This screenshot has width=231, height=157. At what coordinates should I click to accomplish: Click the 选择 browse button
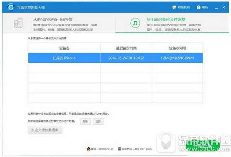(x=98, y=121)
